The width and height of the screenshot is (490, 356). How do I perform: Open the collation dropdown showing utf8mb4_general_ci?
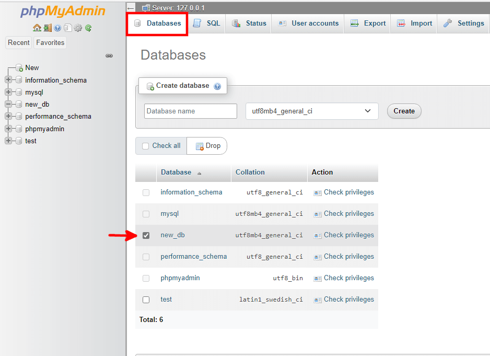(x=312, y=111)
